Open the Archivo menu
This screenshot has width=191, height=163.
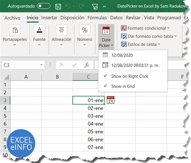pyautogui.click(x=12, y=18)
